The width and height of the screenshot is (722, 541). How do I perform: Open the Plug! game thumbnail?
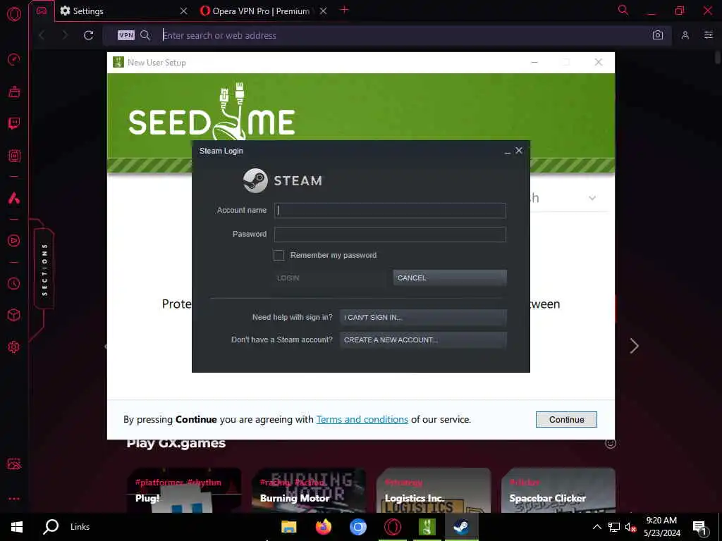coord(184,490)
